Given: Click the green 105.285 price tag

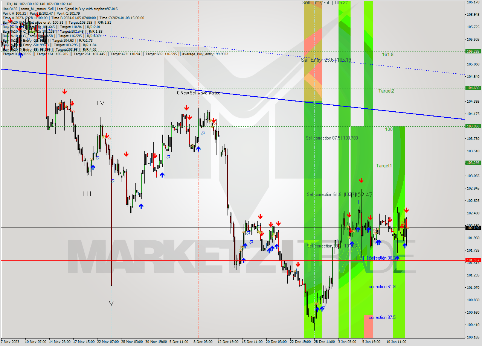Looking at the screenshot, I should click(473, 52).
